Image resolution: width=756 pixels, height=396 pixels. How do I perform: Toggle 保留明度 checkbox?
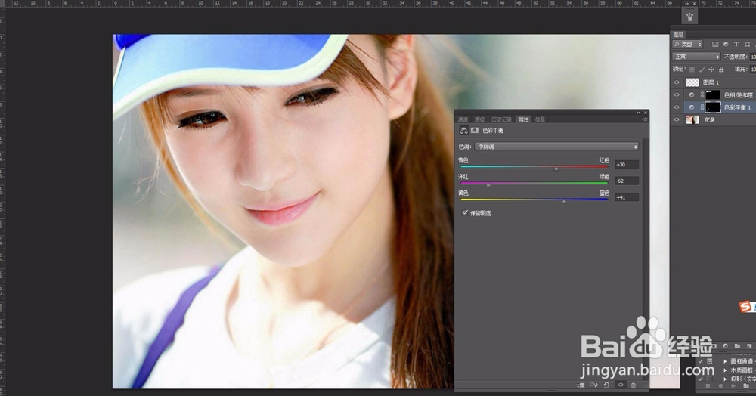pyautogui.click(x=465, y=213)
